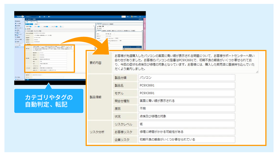Click the リスク分析 section label
The width and height of the screenshot is (278, 156).
(x=97, y=132)
